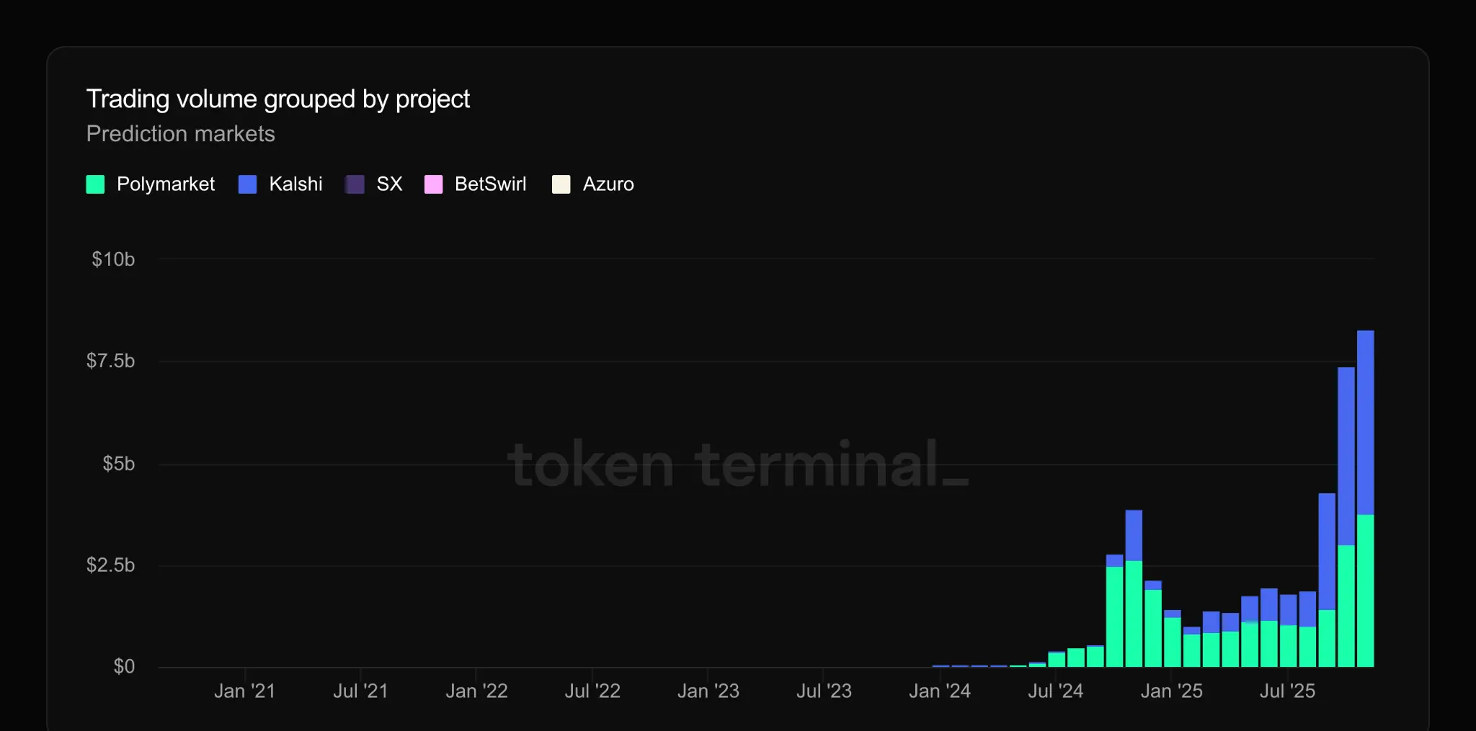
Task: Toggle the Polymarket series label in the legend
Action: pos(166,184)
